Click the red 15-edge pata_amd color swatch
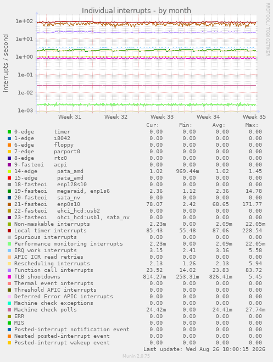 9,178
